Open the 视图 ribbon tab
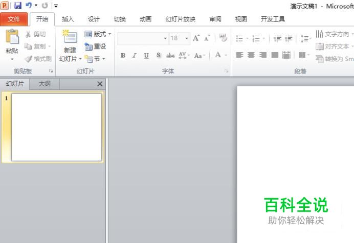354x243 pixels. [241, 19]
